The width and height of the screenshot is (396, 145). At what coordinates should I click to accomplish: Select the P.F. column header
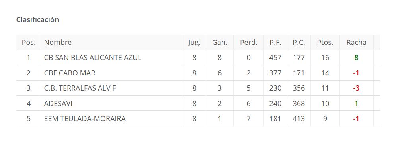275,43
